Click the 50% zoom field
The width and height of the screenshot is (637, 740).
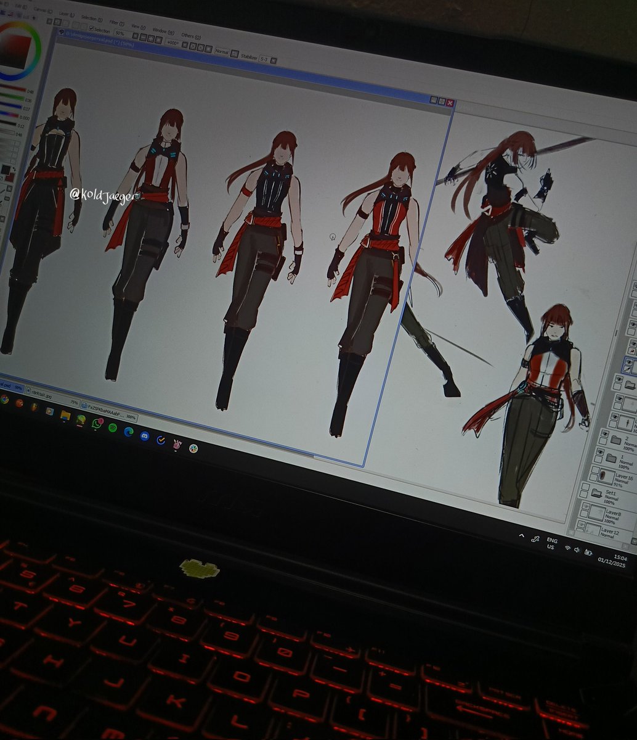coord(122,33)
